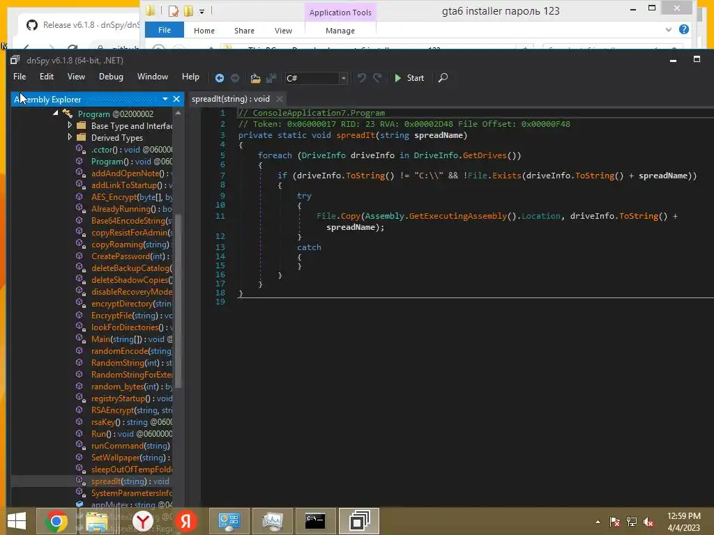Expand the Derived Types folder
714x535 pixels.
point(70,137)
